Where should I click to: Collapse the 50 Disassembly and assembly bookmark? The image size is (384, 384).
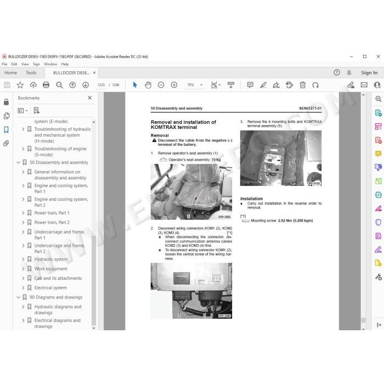(x=18, y=162)
